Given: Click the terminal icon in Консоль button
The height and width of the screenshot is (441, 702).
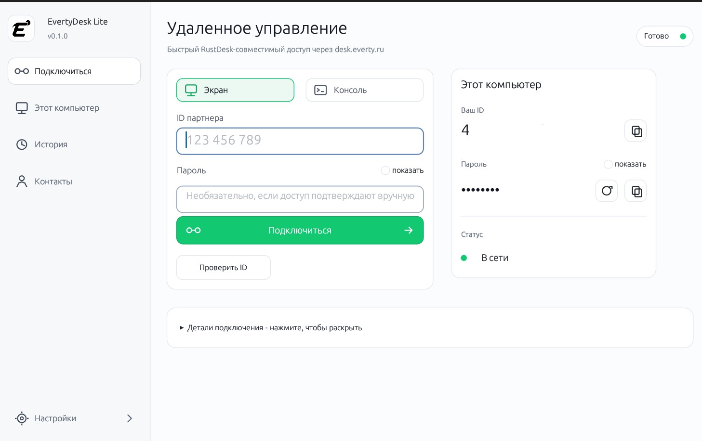Looking at the screenshot, I should [x=320, y=90].
